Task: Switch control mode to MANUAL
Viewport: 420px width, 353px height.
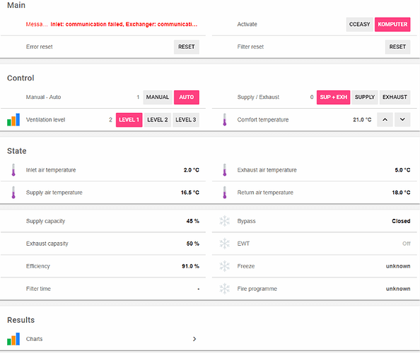Action: [x=158, y=97]
